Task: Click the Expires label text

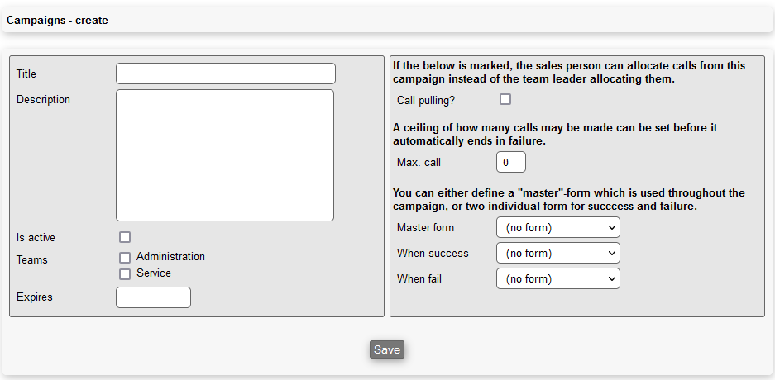Action: pyautogui.click(x=35, y=297)
